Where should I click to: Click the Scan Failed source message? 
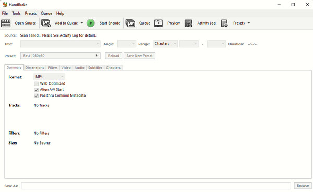[x=58, y=35]
